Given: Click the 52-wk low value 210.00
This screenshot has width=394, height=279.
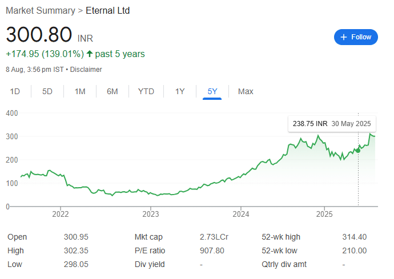Looking at the screenshot, I should tap(354, 250).
